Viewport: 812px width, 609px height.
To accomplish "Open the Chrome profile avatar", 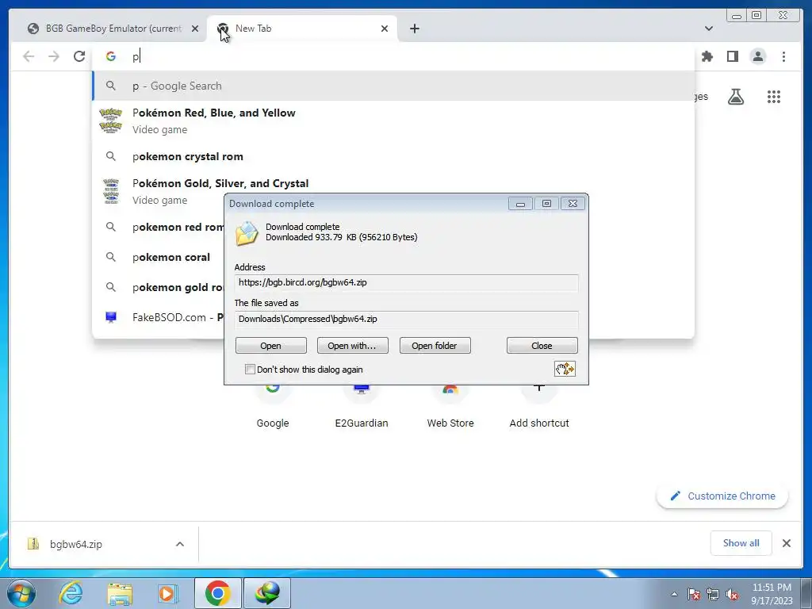I will coord(757,56).
